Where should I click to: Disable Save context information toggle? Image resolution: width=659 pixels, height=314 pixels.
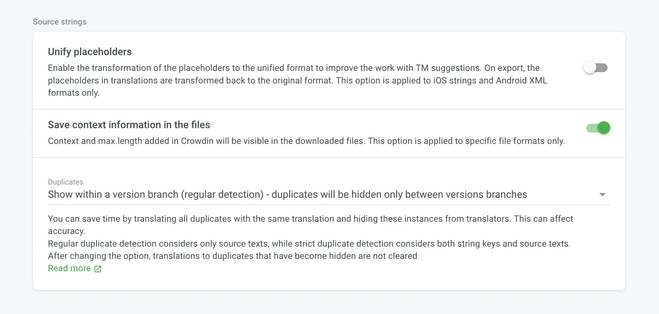[x=598, y=128]
